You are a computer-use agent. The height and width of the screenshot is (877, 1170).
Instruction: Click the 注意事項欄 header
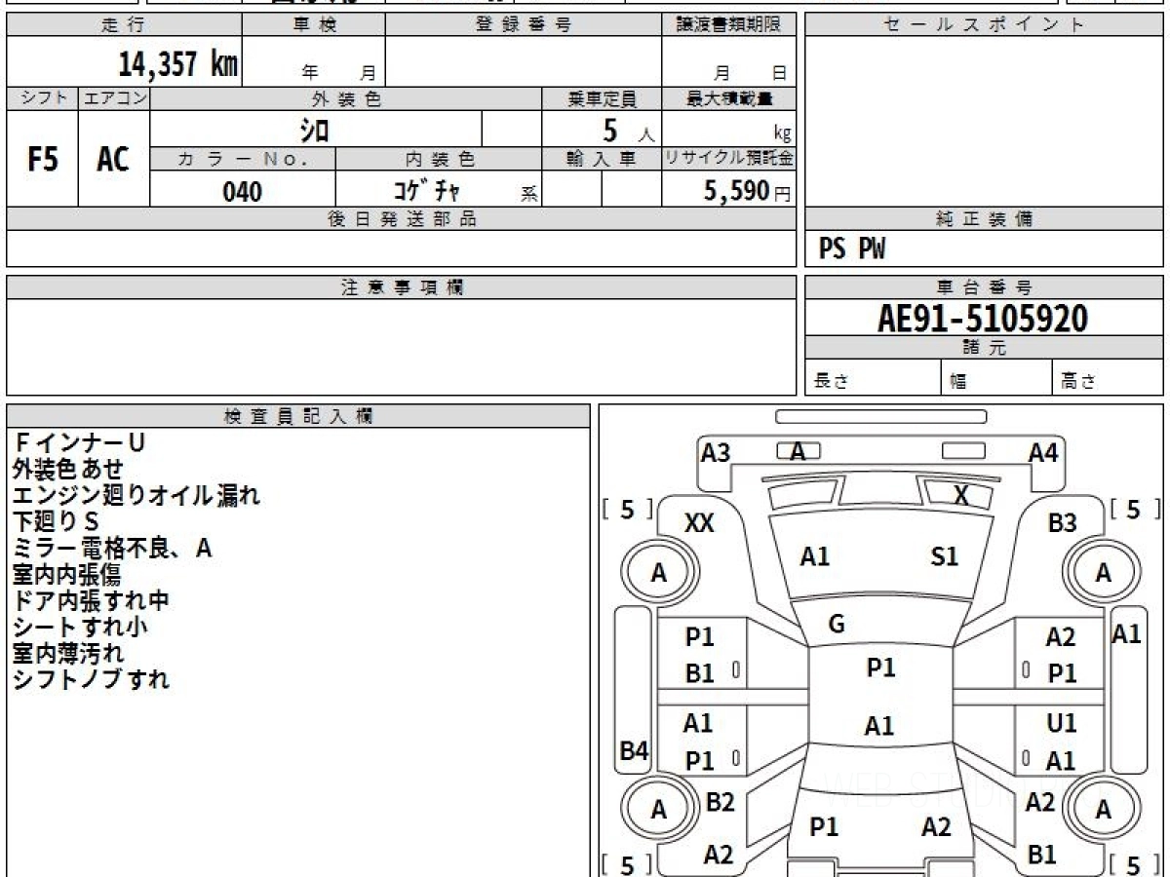tap(401, 287)
